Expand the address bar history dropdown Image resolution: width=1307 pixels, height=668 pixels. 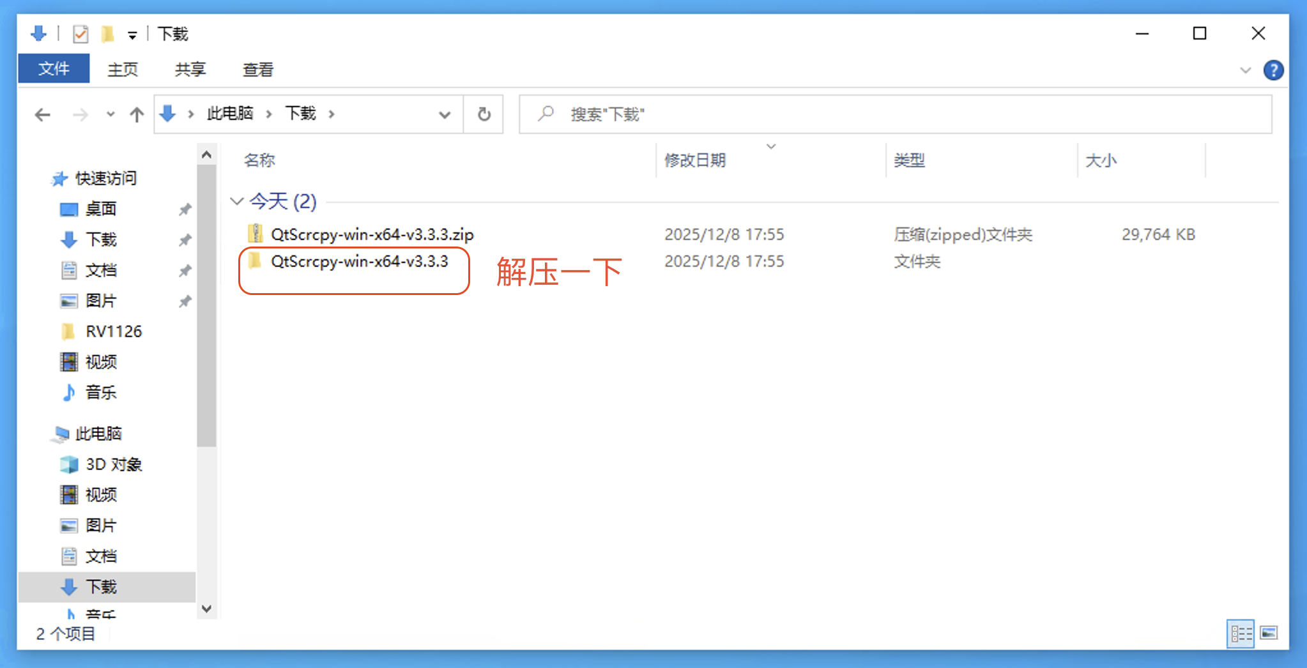[x=445, y=115]
